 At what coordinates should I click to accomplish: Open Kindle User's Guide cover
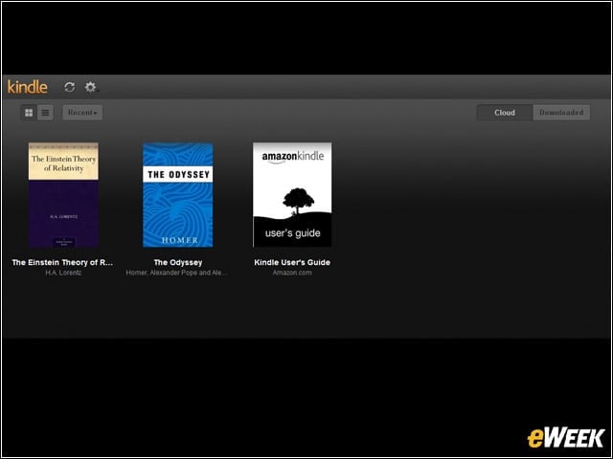[x=292, y=195]
